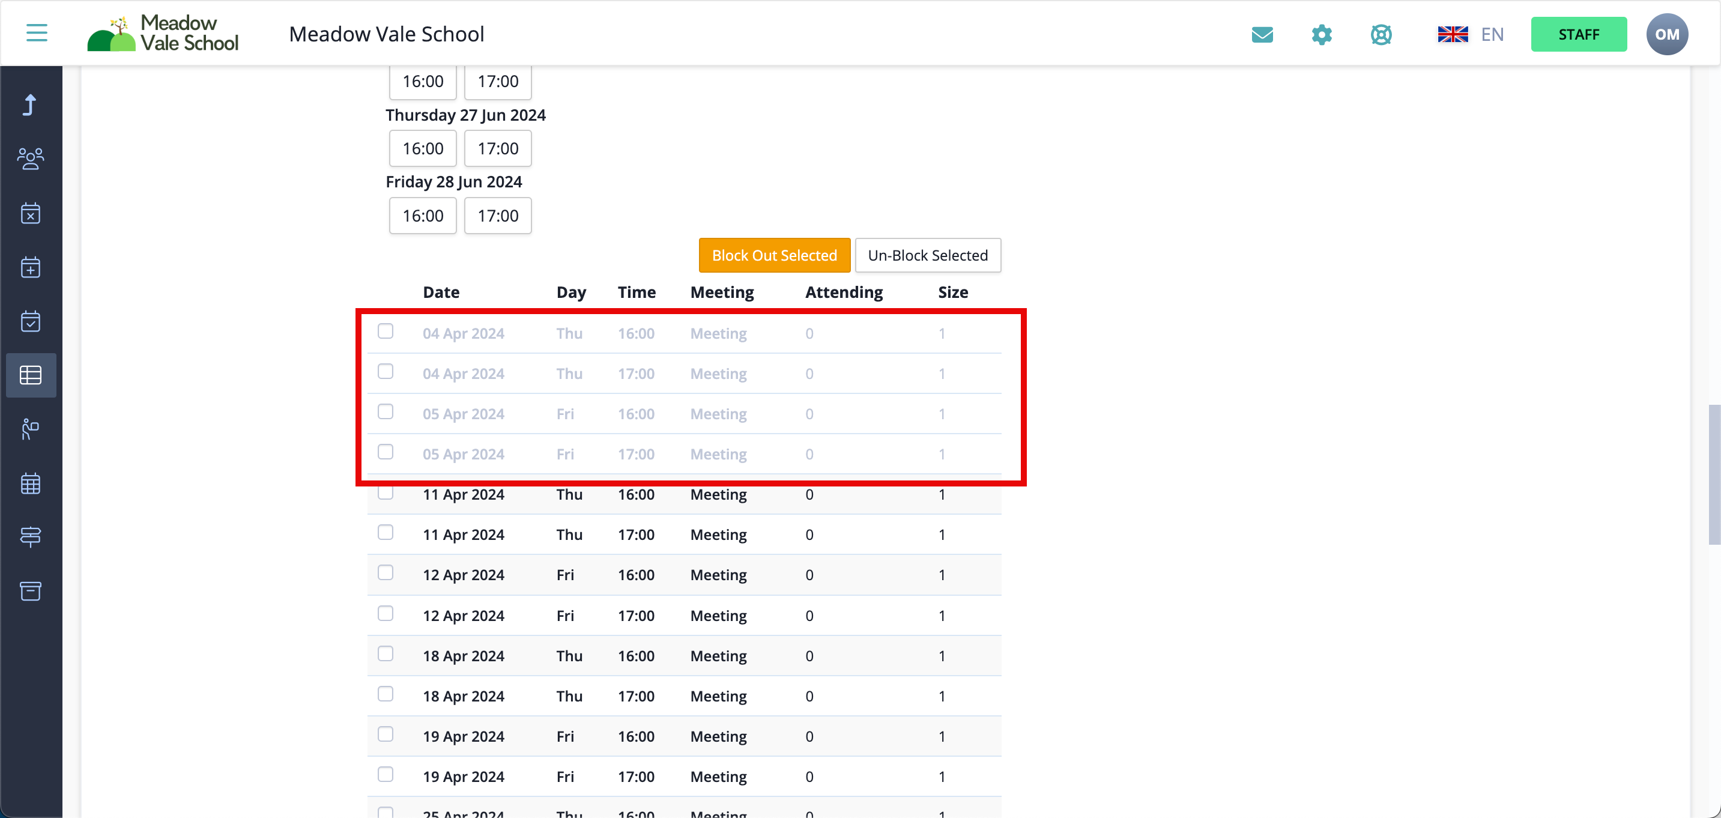Click the page vertical scrollbar thumb
Image resolution: width=1721 pixels, height=818 pixels.
point(1714,474)
